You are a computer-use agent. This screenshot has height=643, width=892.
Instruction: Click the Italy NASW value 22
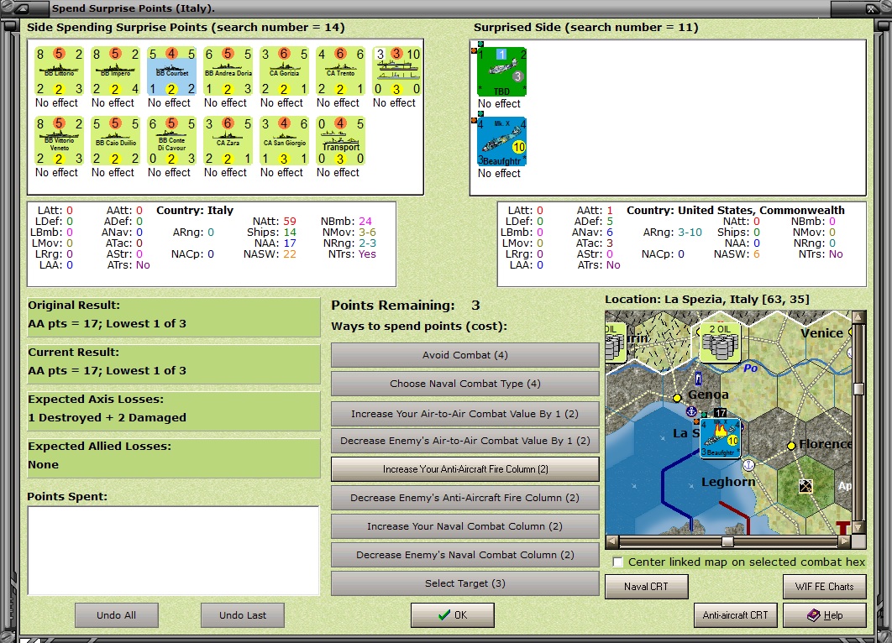(x=290, y=254)
